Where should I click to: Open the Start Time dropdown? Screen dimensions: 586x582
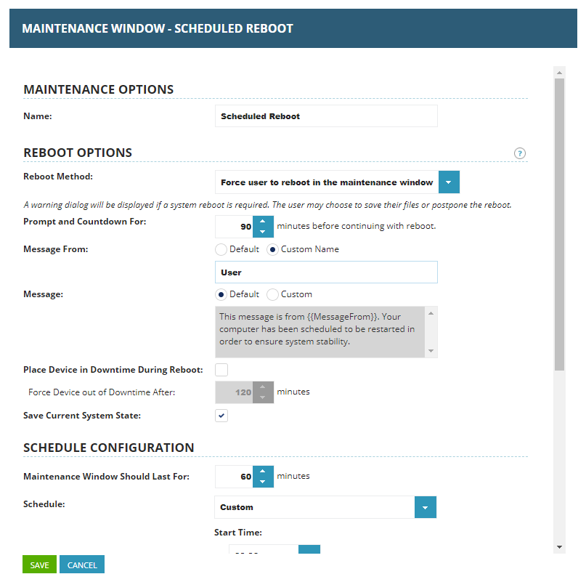pyautogui.click(x=309, y=551)
